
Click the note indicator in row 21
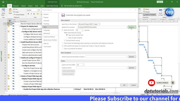click(9, 76)
